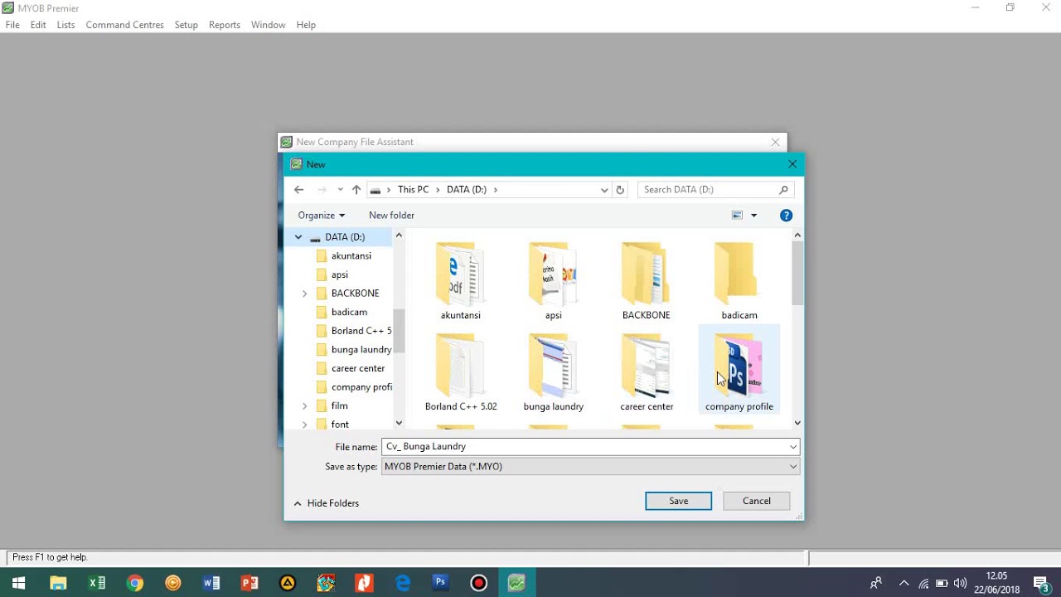Go up one folder level
Screen dimensions: 1061x597
[x=356, y=190]
